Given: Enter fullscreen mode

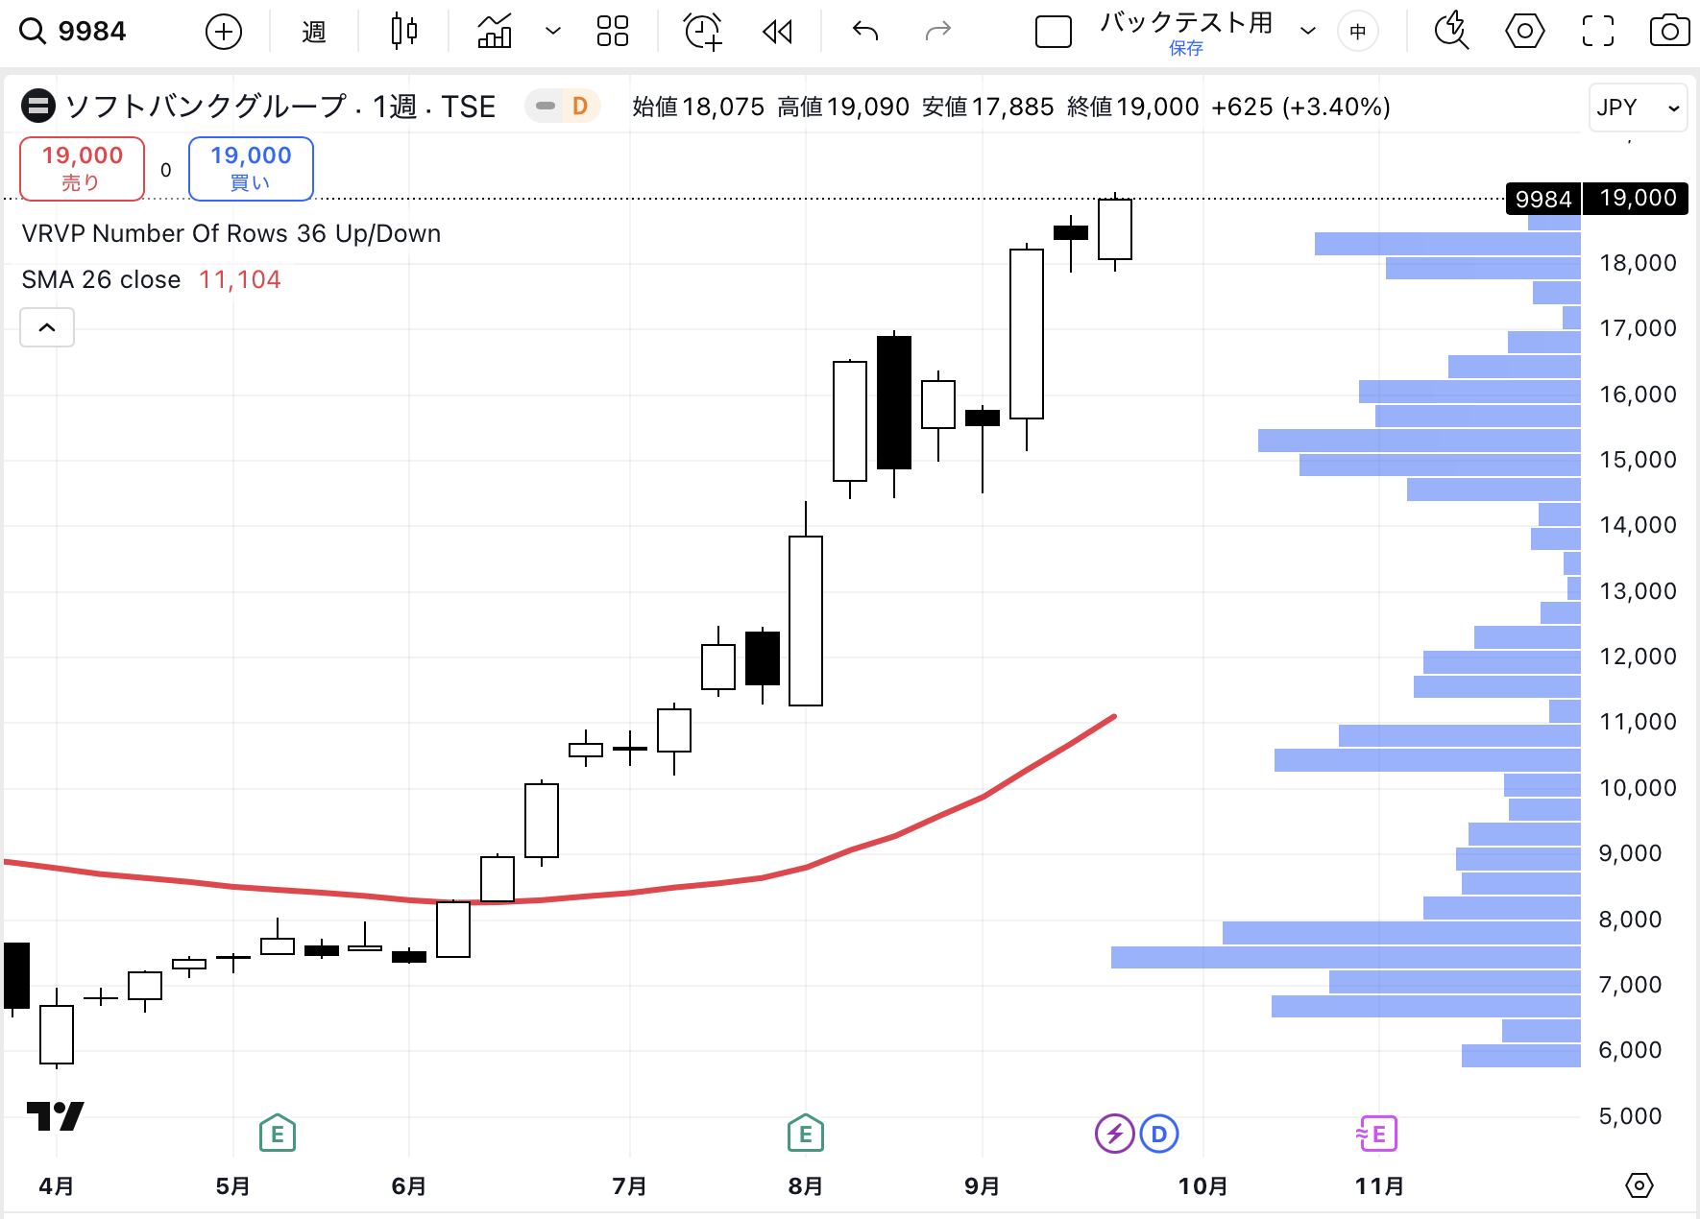Looking at the screenshot, I should pos(1598,32).
